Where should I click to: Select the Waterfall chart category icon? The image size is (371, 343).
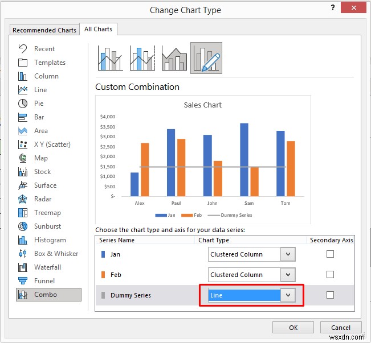coord(23,267)
